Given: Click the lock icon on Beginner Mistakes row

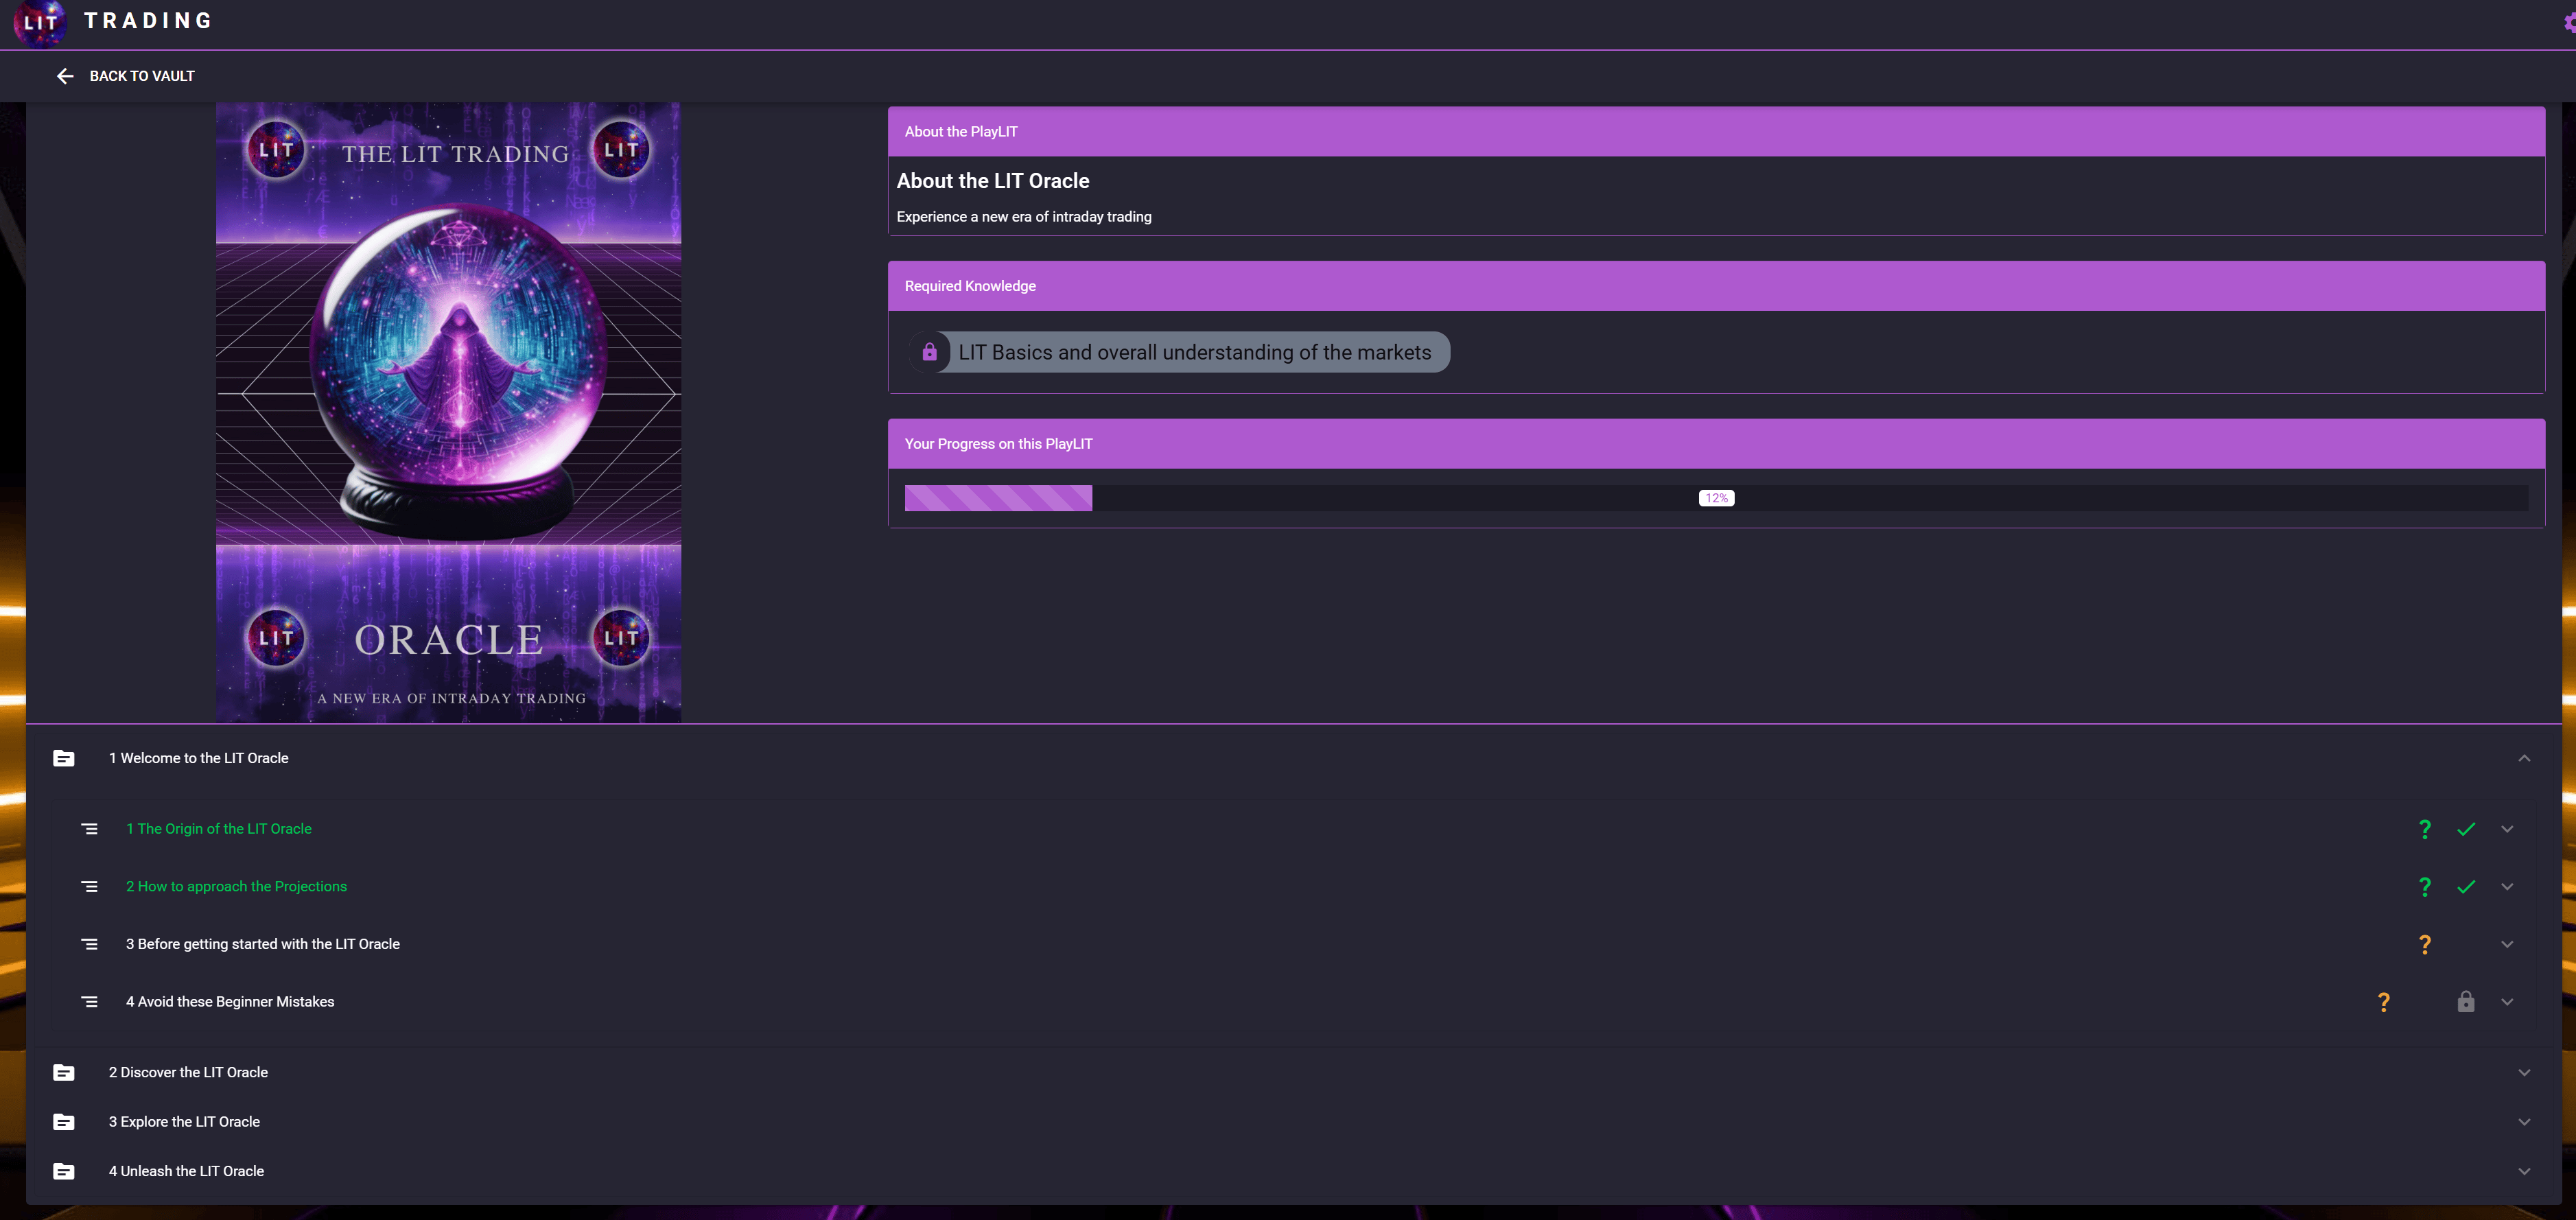Looking at the screenshot, I should [2466, 1002].
